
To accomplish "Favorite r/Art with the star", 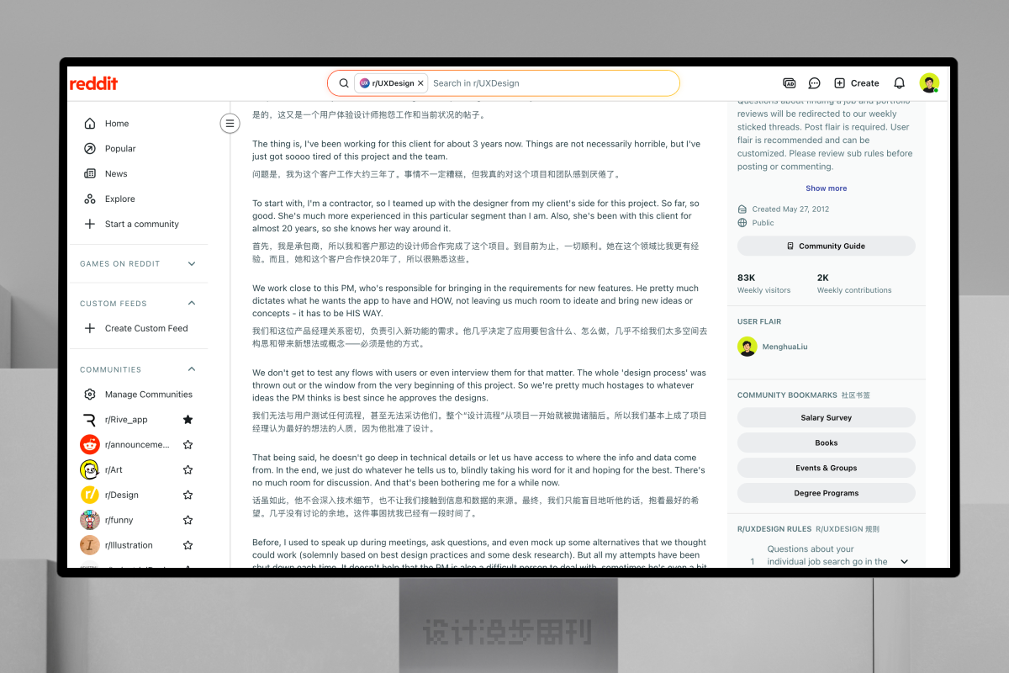I will pyautogui.click(x=188, y=470).
